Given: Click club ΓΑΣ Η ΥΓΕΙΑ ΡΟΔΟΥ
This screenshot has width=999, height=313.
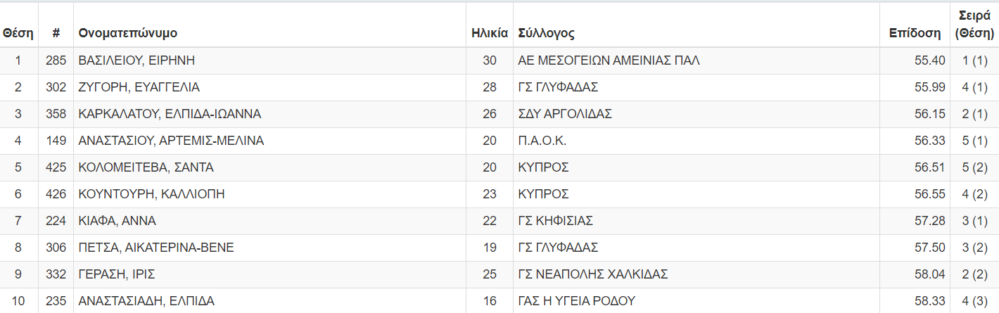Looking at the screenshot, I should [x=576, y=301].
